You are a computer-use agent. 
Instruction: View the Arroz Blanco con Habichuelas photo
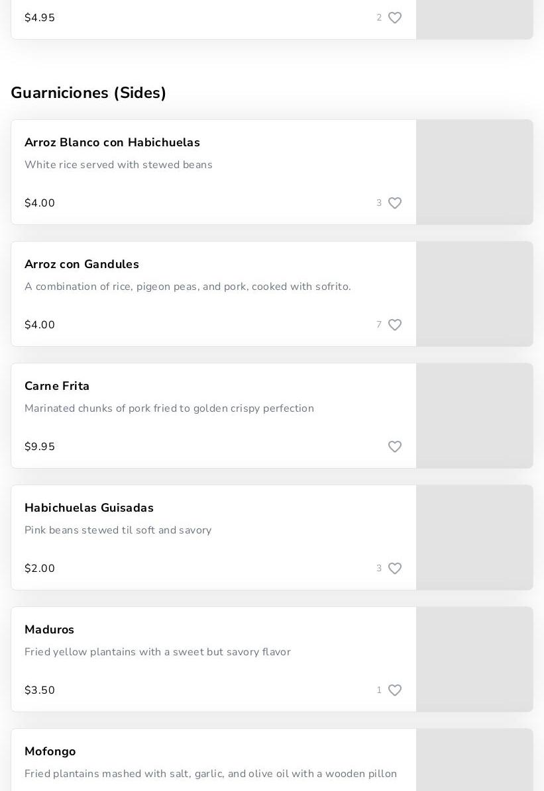[474, 172]
